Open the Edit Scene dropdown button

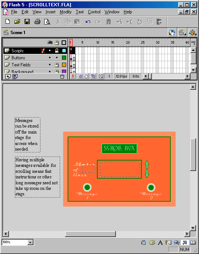click(x=182, y=33)
